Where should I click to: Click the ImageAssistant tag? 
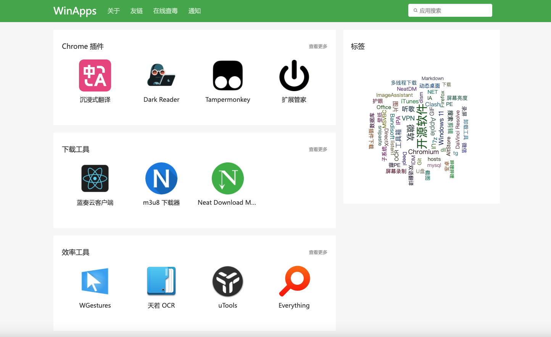tap(395, 95)
